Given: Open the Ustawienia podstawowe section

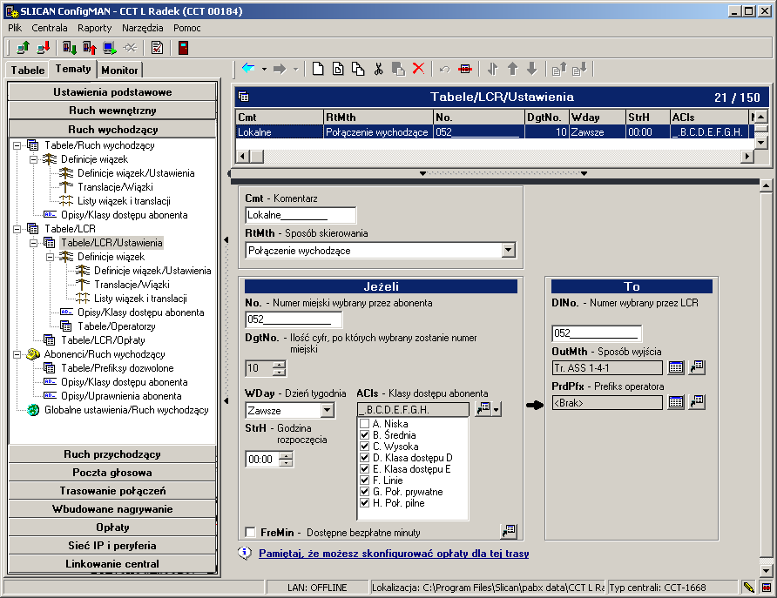Looking at the screenshot, I should click(x=112, y=92).
